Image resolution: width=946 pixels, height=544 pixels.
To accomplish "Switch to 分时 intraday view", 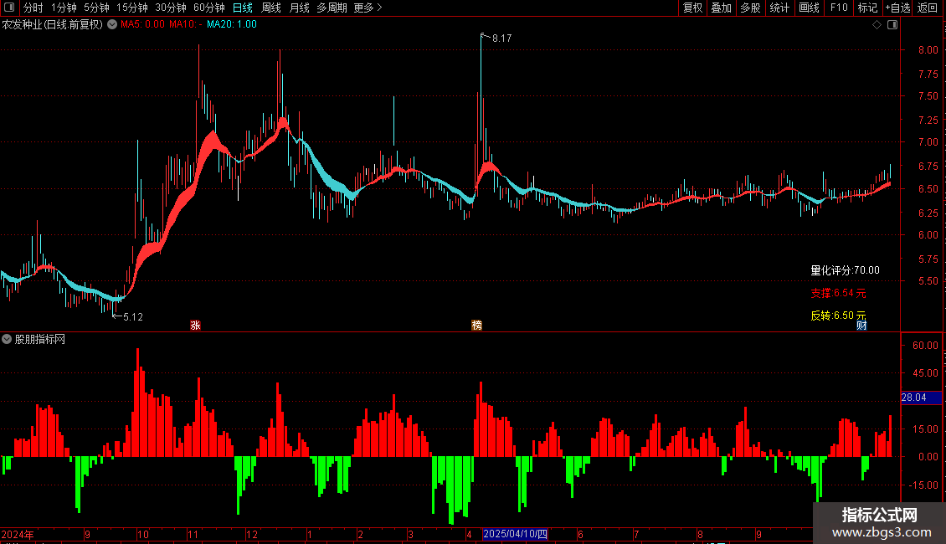I will (33, 8).
